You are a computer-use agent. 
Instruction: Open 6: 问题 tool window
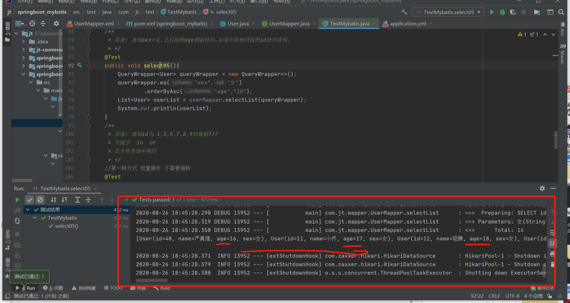pyautogui.click(x=53, y=288)
